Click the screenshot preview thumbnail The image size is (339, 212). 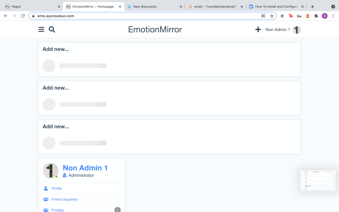(318, 181)
